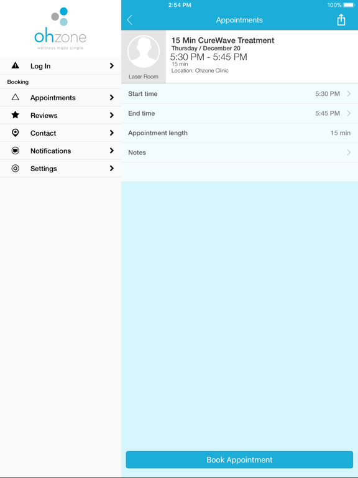Click the Book Appointment button
Viewport: 358px width, 478px height.
pos(239,459)
